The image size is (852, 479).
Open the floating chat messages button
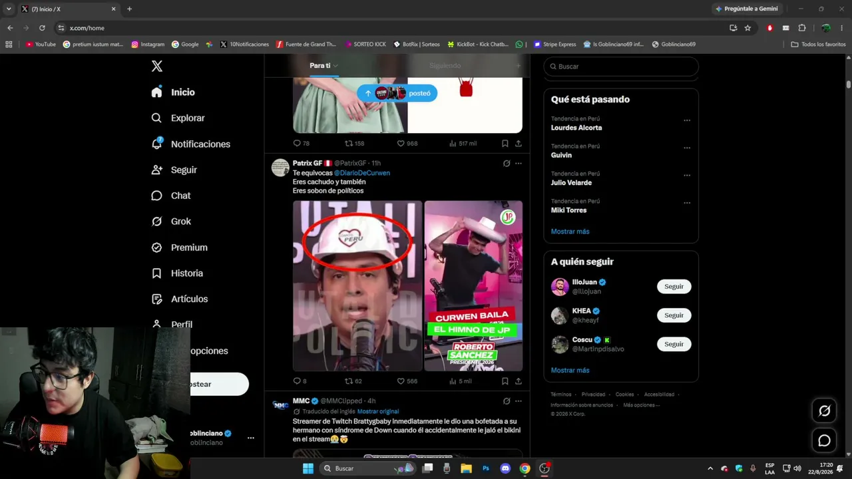click(824, 440)
